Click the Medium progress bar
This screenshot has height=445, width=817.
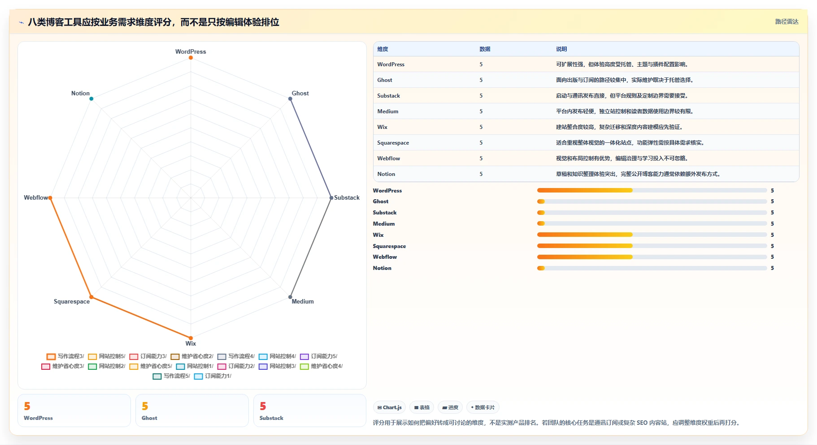(652, 223)
